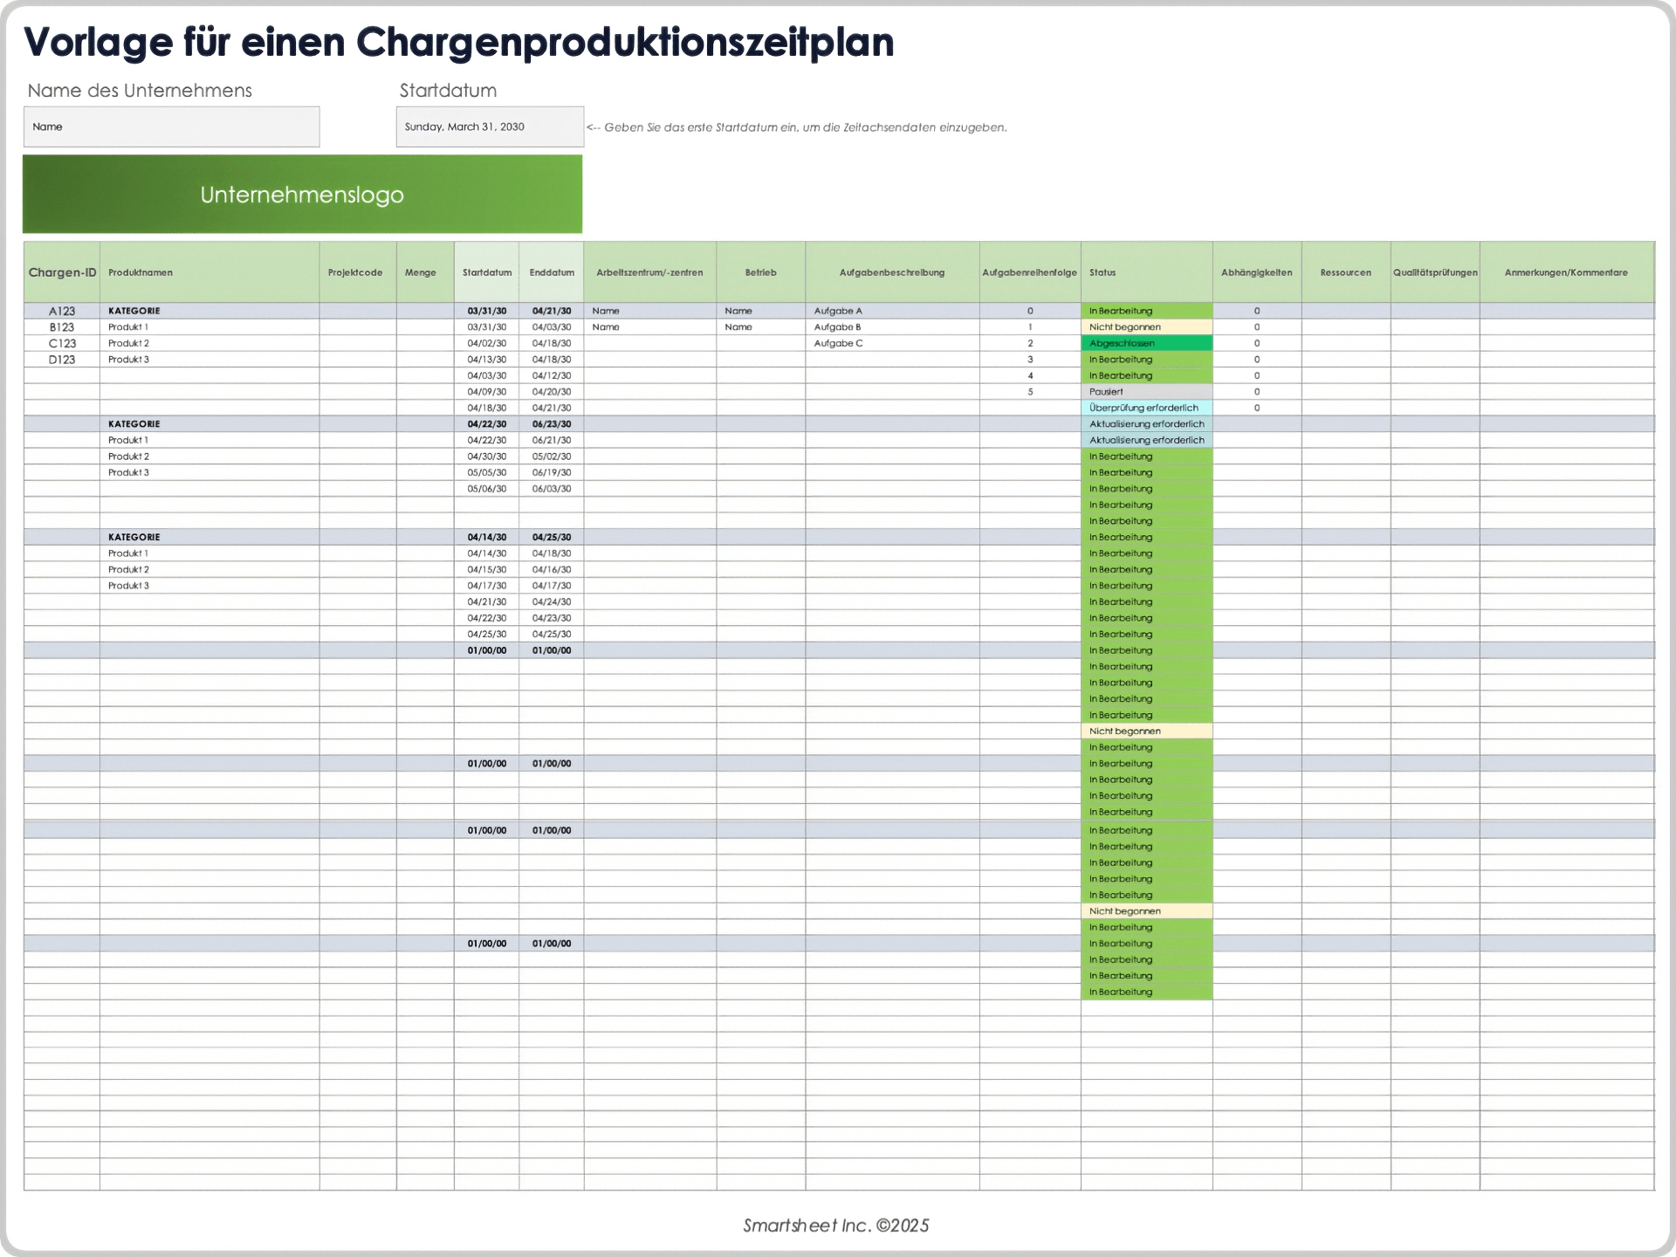Select the 04/21/30 Enddatum cell of first category
1676x1257 pixels.
pyautogui.click(x=552, y=310)
